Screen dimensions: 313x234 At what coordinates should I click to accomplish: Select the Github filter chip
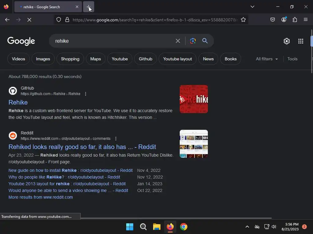coord(145,59)
